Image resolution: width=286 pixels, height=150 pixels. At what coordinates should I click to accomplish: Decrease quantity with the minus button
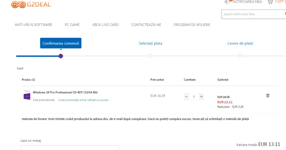186,97
